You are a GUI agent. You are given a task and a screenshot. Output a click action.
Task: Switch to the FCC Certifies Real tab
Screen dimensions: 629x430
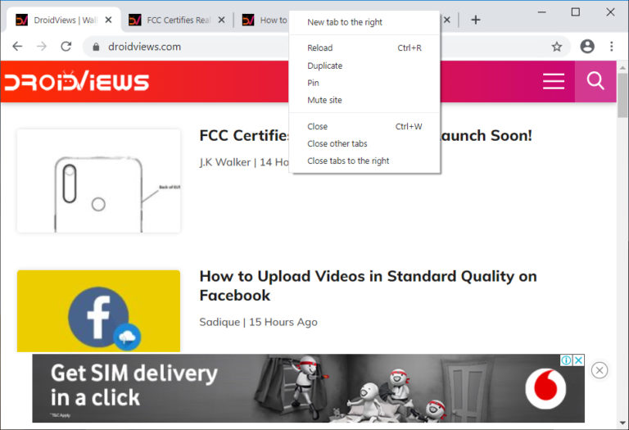click(x=177, y=20)
